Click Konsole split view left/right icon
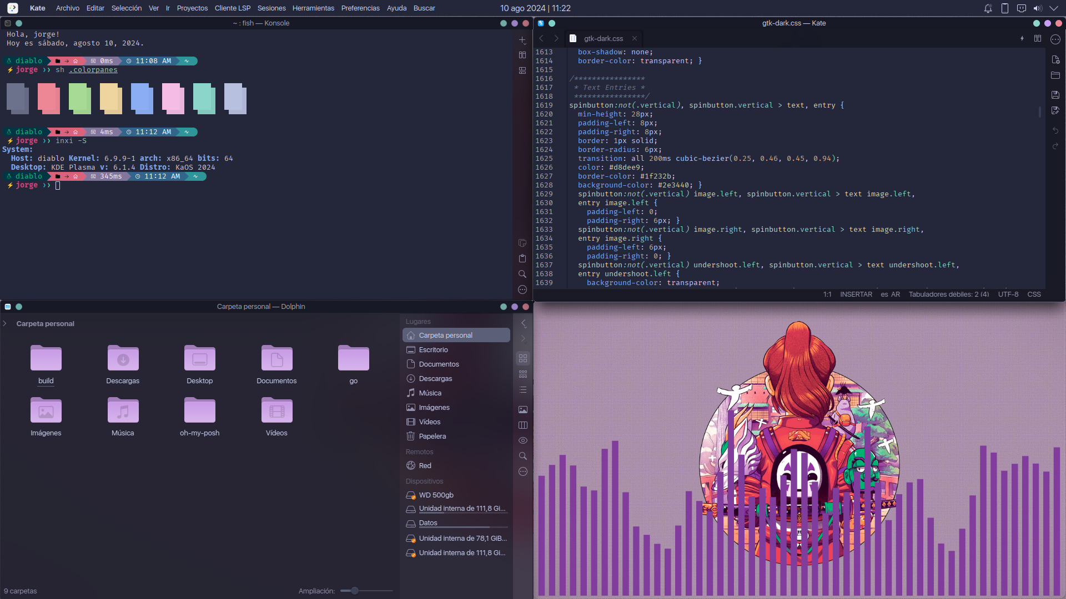The image size is (1066, 599). click(522, 55)
